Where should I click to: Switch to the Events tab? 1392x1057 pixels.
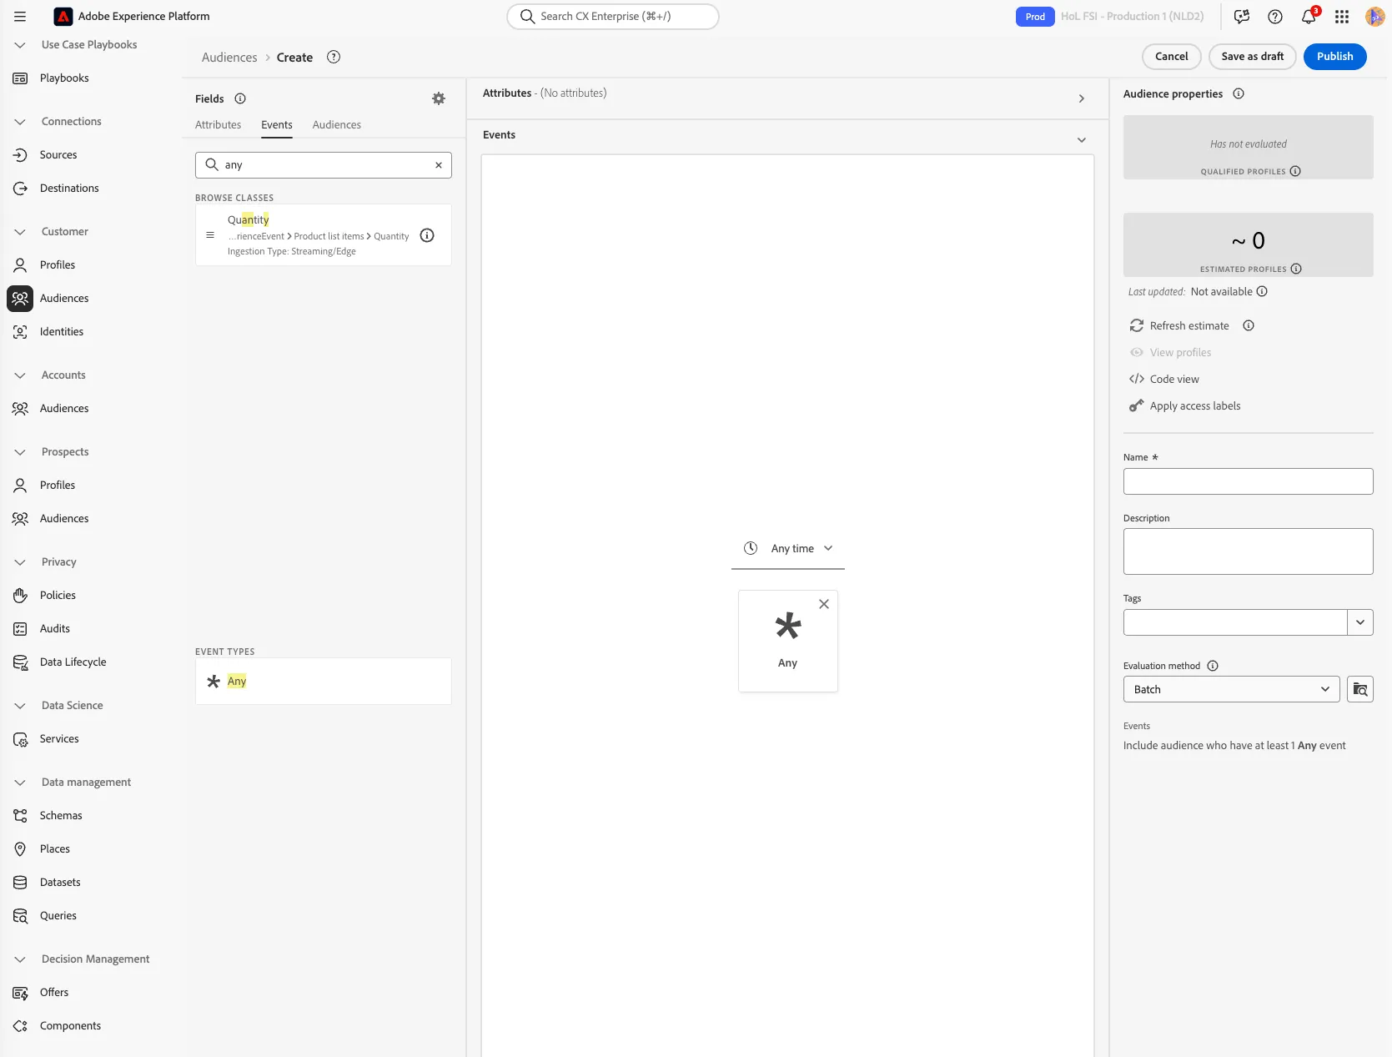[x=277, y=124]
